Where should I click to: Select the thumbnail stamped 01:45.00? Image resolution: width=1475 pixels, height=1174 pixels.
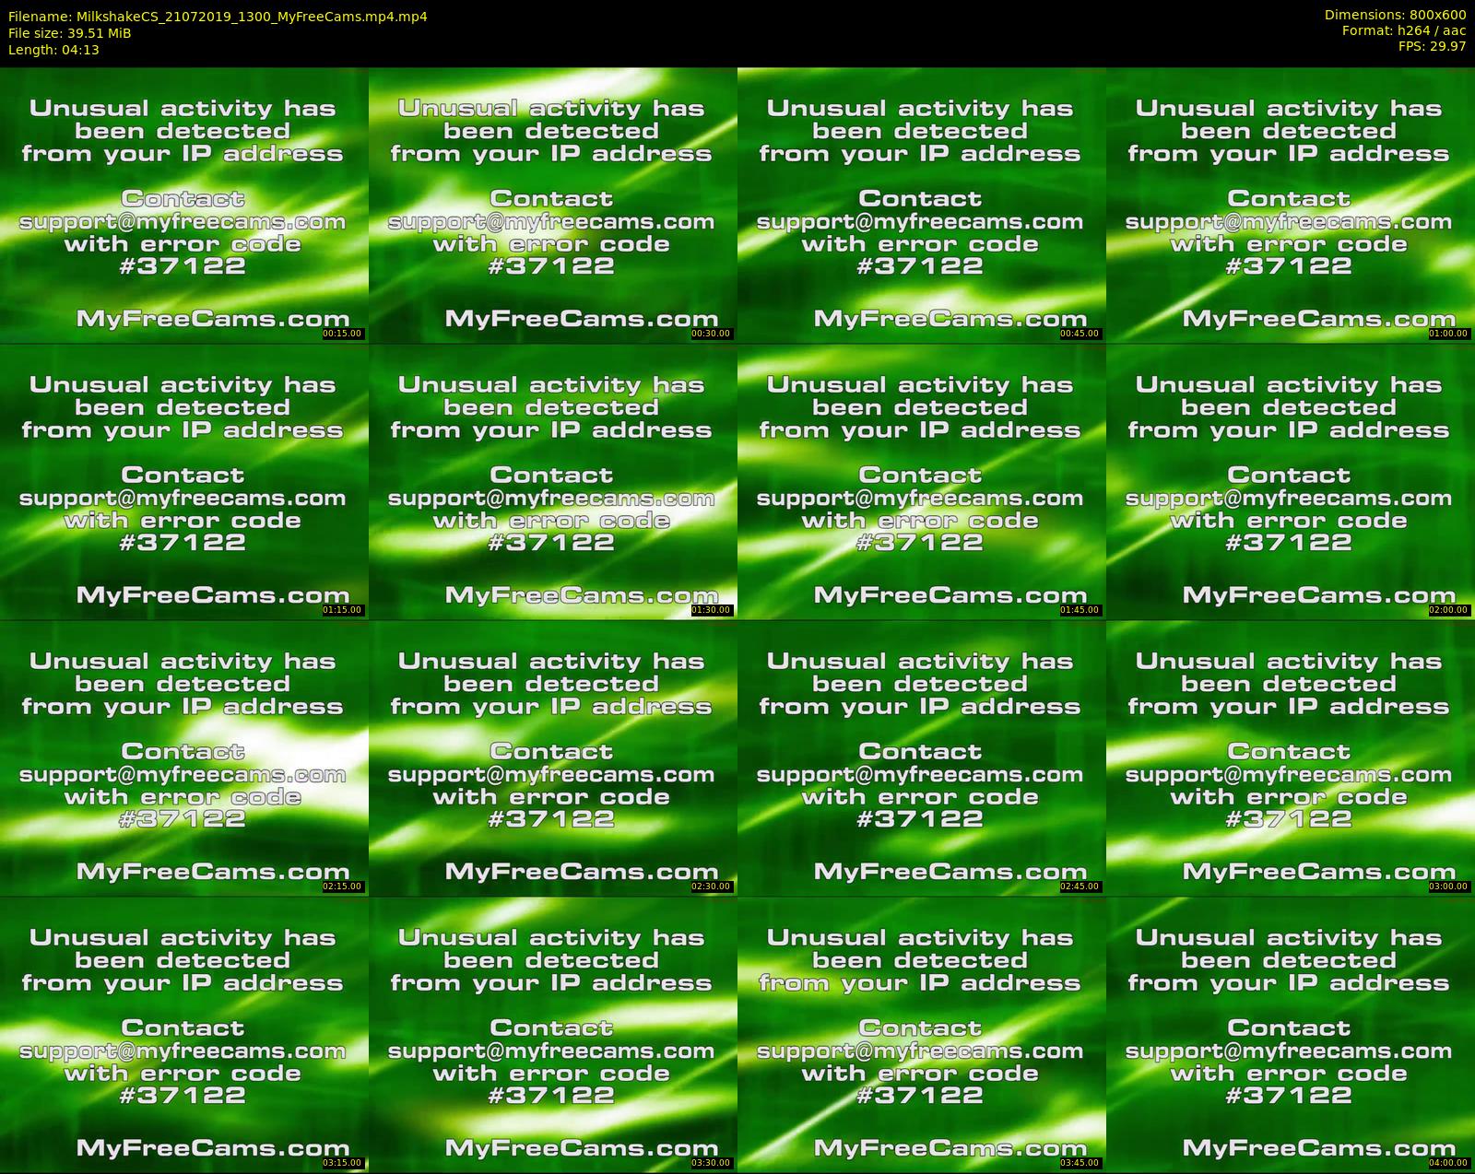coord(922,482)
